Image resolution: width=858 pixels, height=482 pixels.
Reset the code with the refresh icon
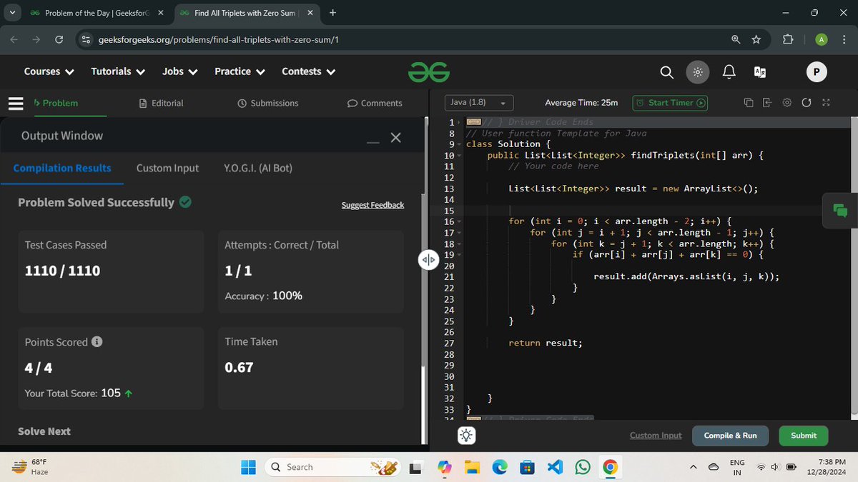807,103
